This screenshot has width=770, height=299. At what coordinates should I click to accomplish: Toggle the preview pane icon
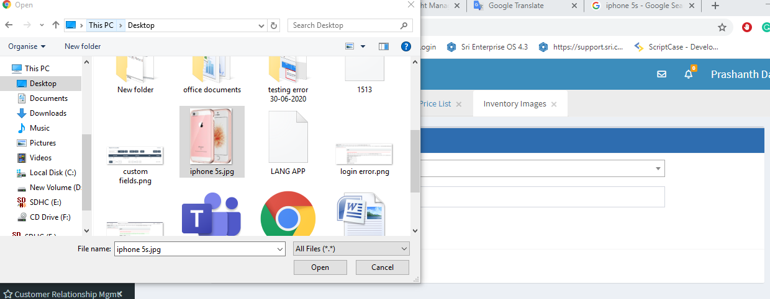(x=384, y=46)
